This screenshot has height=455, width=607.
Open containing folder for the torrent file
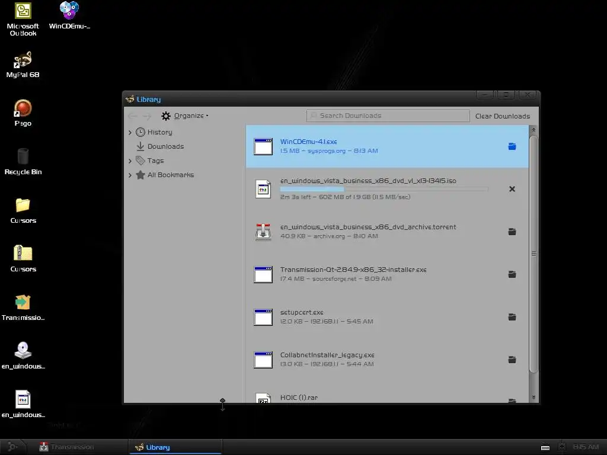coord(512,232)
